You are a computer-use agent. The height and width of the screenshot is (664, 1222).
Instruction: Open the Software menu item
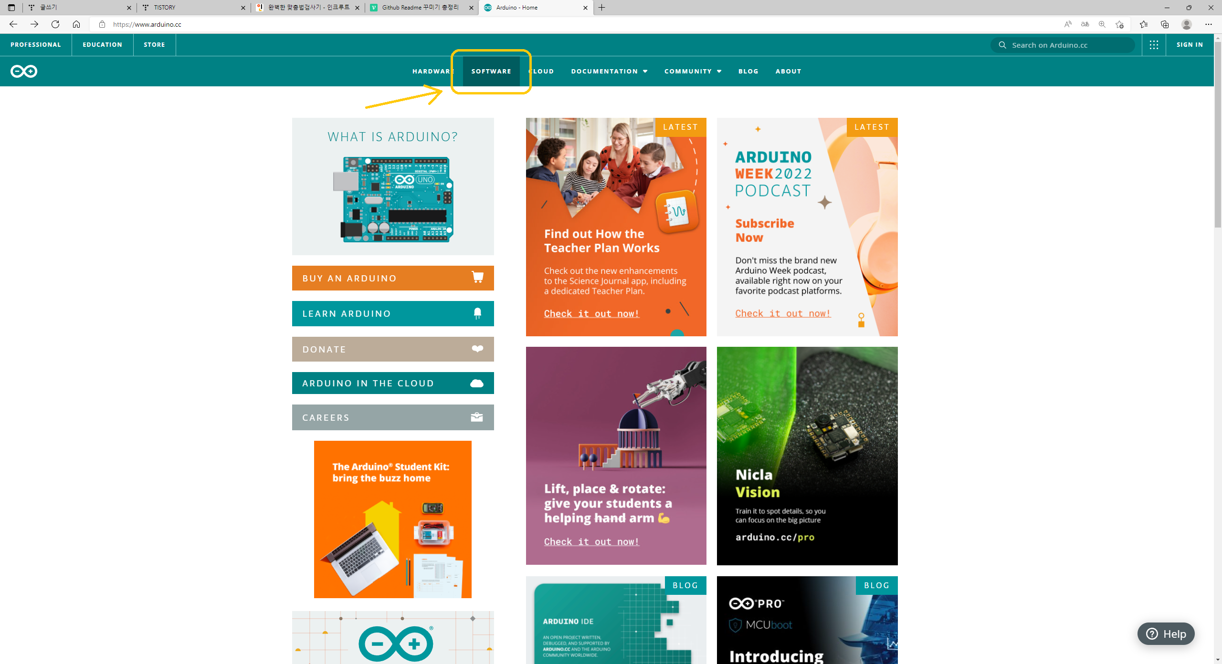pos(491,71)
